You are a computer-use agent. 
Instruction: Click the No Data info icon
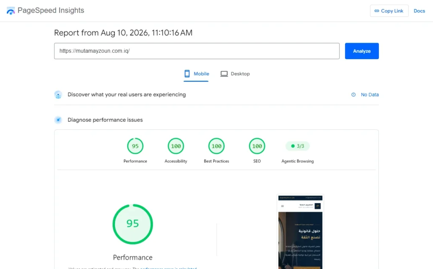click(353, 95)
